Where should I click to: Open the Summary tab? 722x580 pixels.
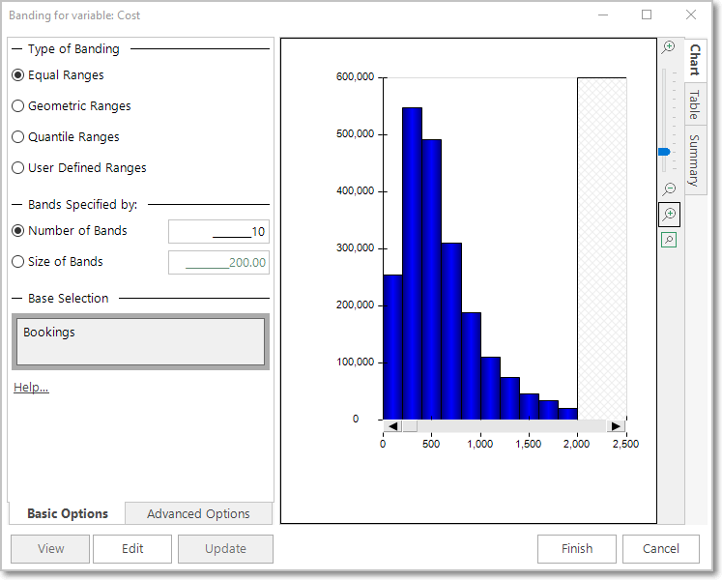pyautogui.click(x=694, y=159)
